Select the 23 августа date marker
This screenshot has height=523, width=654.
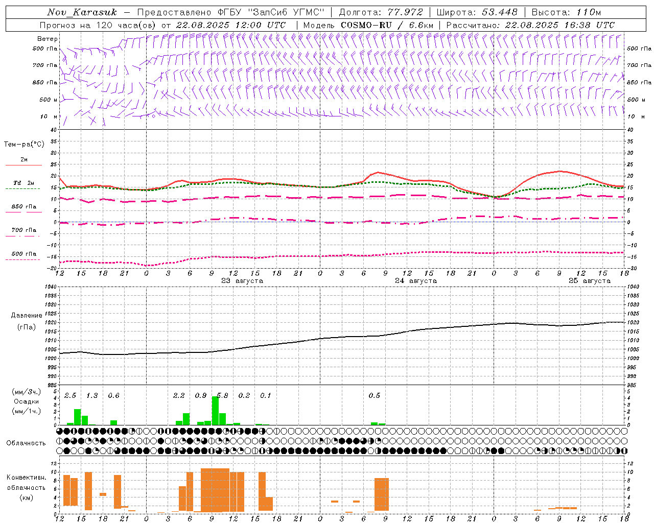pyautogui.click(x=242, y=281)
